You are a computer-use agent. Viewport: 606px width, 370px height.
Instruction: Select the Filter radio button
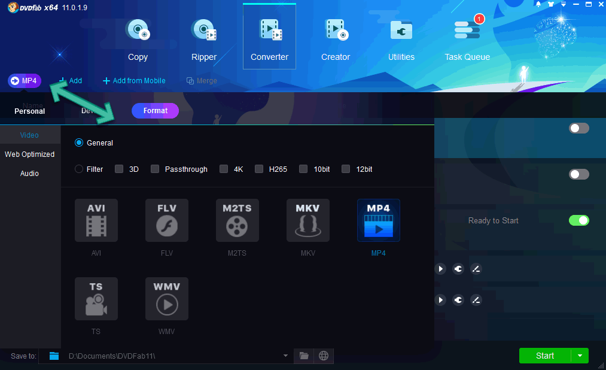click(x=79, y=169)
